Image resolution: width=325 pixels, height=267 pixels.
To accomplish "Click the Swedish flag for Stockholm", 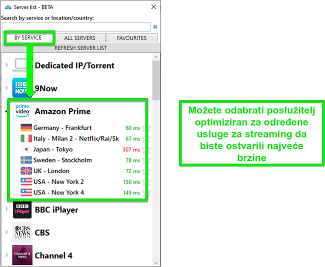I will pyautogui.click(x=26, y=160).
